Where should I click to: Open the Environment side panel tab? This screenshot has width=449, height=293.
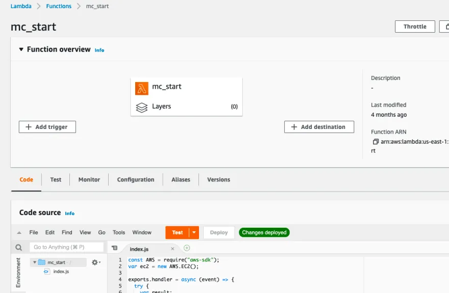click(18, 273)
